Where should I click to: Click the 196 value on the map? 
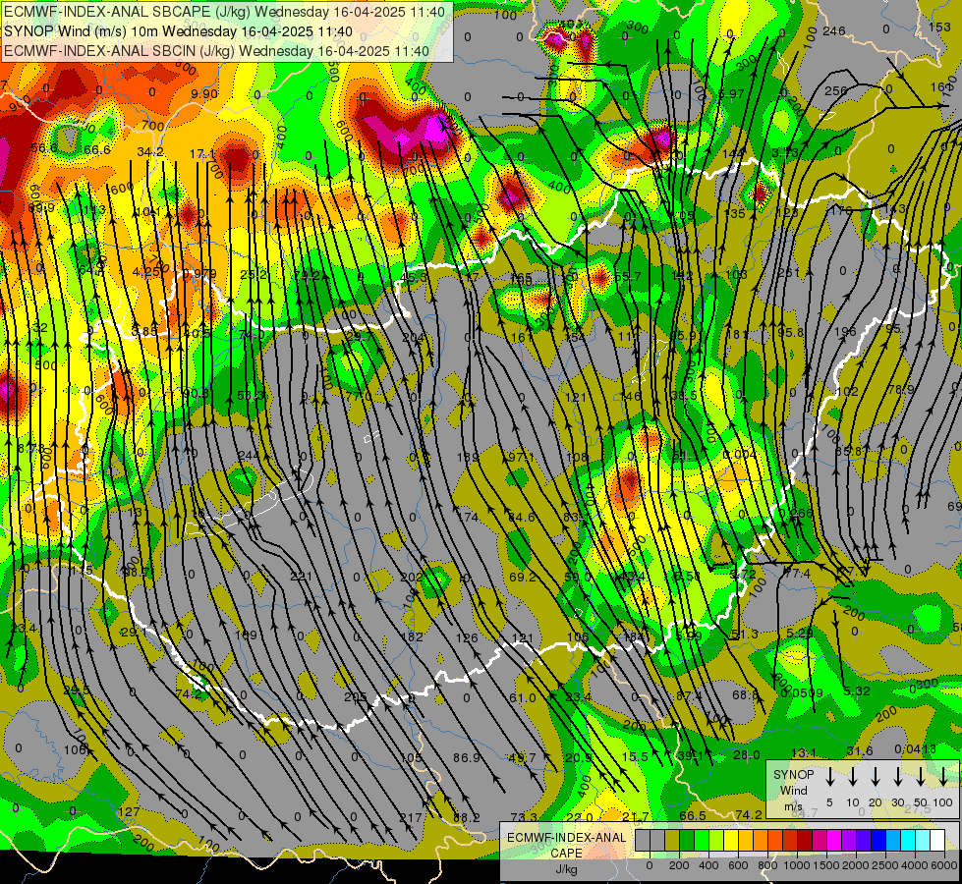[x=845, y=332]
